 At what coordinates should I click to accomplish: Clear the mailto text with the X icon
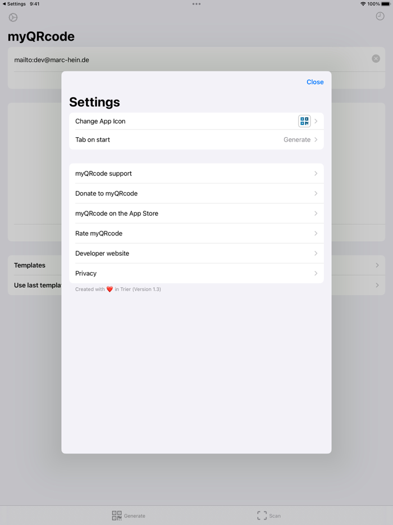(376, 58)
